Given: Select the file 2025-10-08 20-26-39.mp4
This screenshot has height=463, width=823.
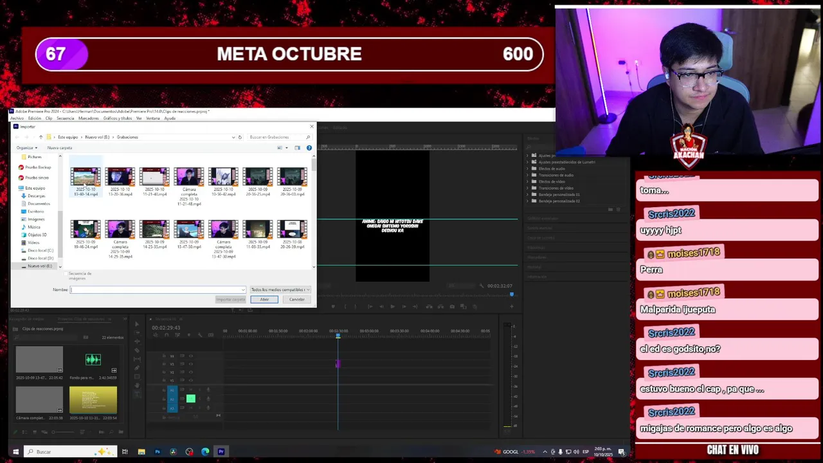Looking at the screenshot, I should pyautogui.click(x=293, y=235).
